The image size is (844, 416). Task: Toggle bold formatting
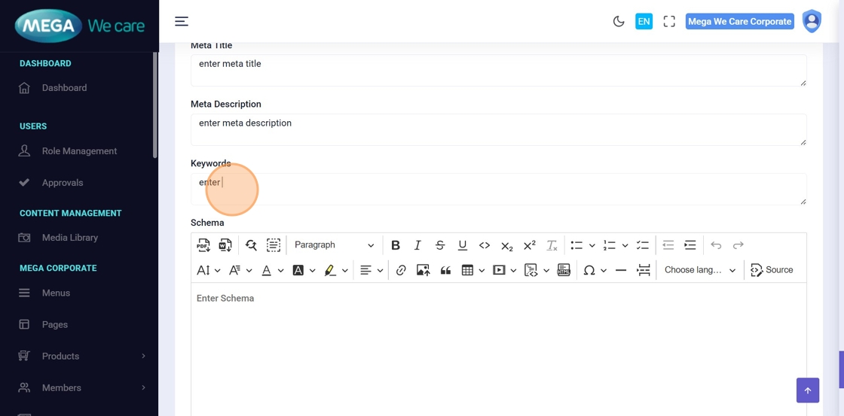[x=396, y=245]
